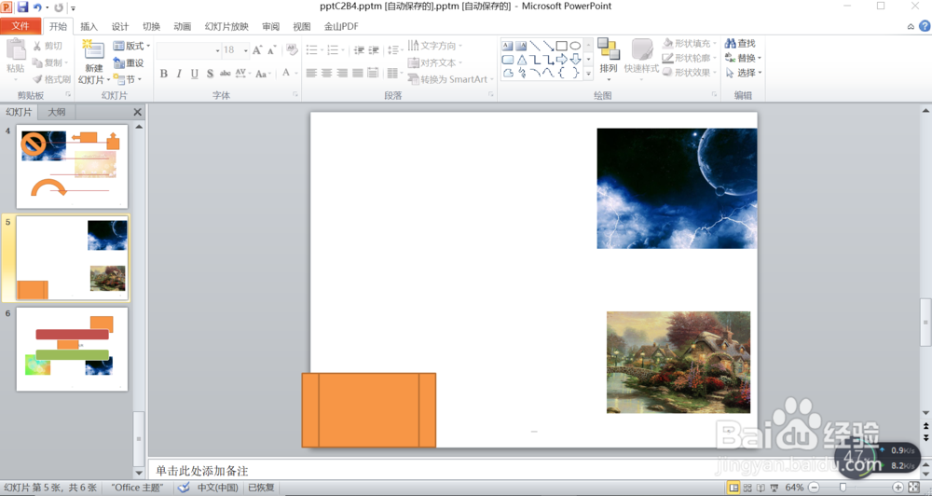Clear all text formatting

(291, 50)
